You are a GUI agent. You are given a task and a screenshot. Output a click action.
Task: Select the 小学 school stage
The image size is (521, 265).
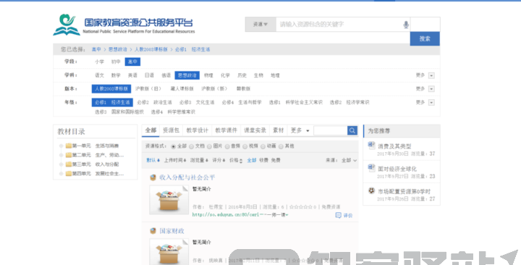tap(99, 62)
